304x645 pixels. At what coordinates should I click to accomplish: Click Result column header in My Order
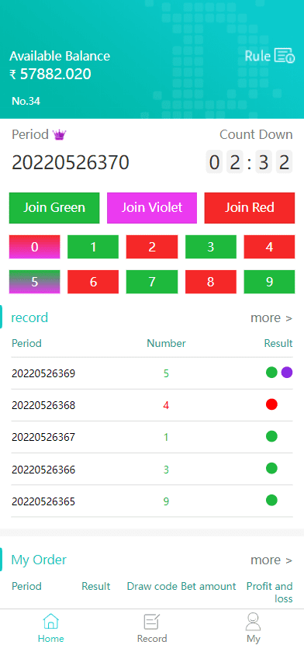(95, 586)
